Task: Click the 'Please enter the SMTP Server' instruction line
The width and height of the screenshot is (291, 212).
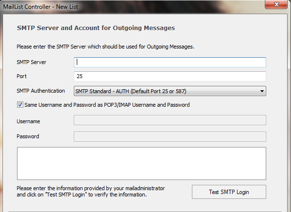Action: tap(105, 47)
